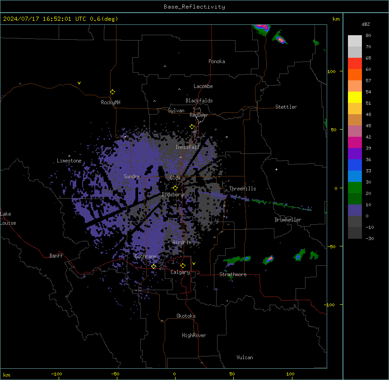Click the Sylvan map label
The image size is (389, 380).
[x=176, y=111]
